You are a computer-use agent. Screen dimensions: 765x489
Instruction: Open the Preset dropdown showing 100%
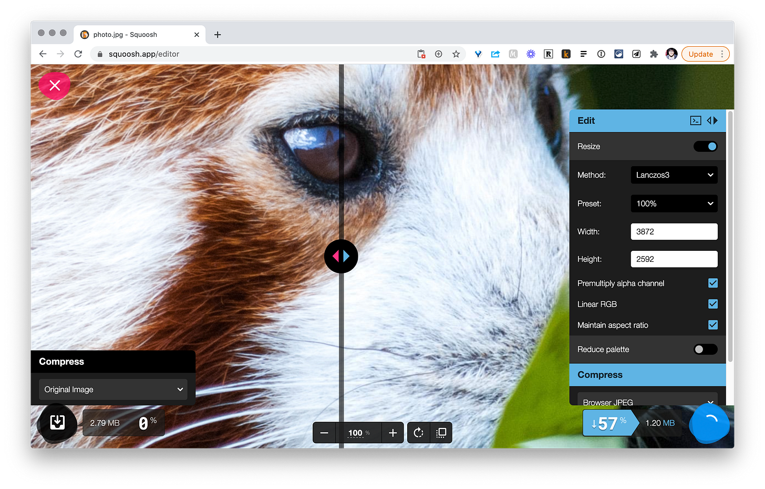tap(674, 203)
